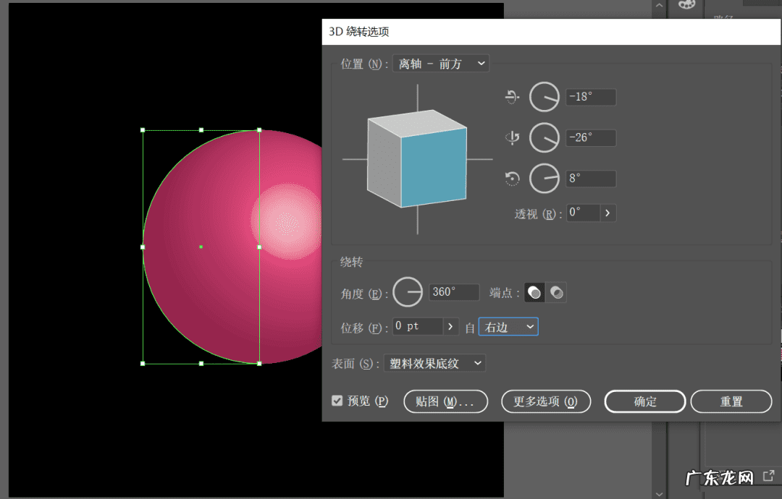Click the Y-axis rotation dial
This screenshot has width=782, height=499.
click(x=544, y=137)
